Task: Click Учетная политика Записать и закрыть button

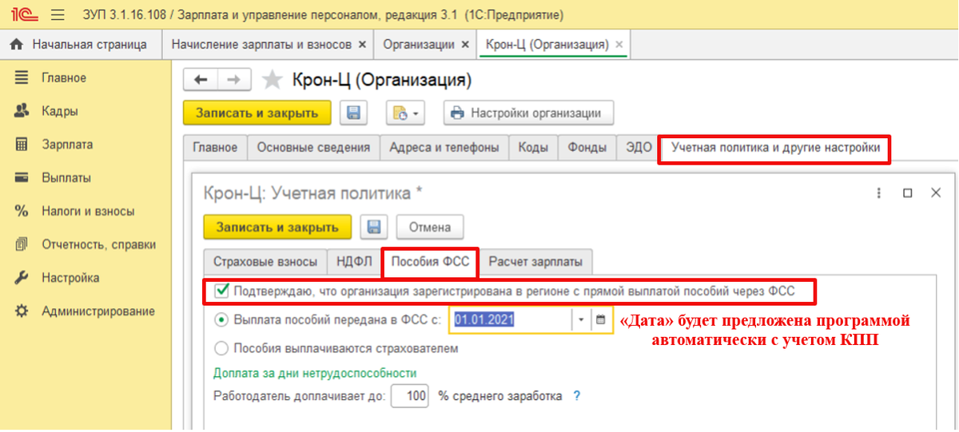Action: pyautogui.click(x=277, y=227)
